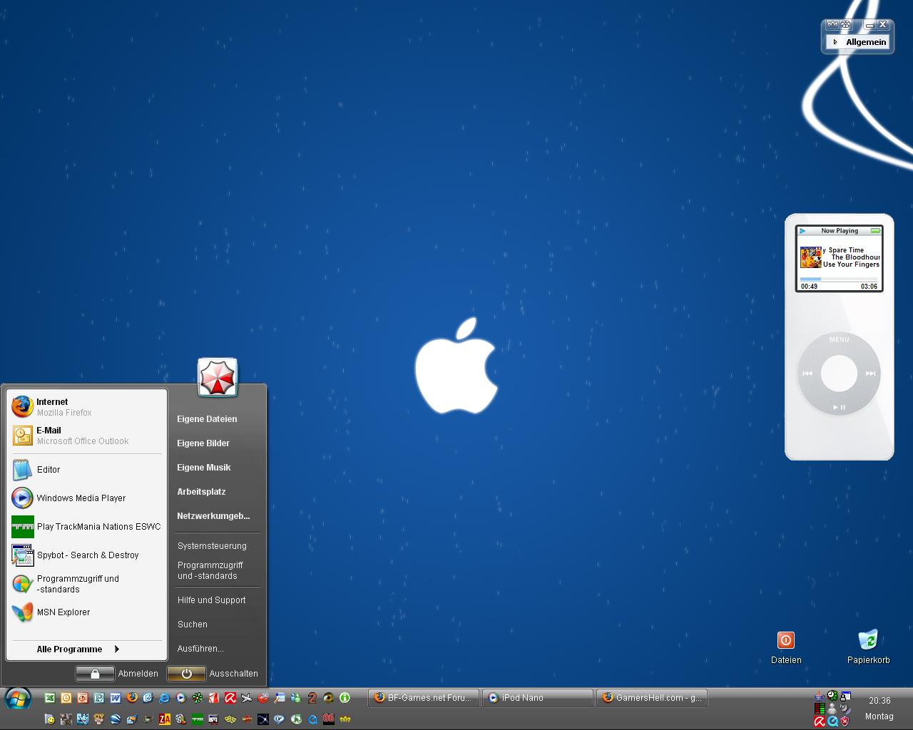Launch QuickTime icon in quick launch bar
This screenshot has height=730, width=913.
click(312, 719)
